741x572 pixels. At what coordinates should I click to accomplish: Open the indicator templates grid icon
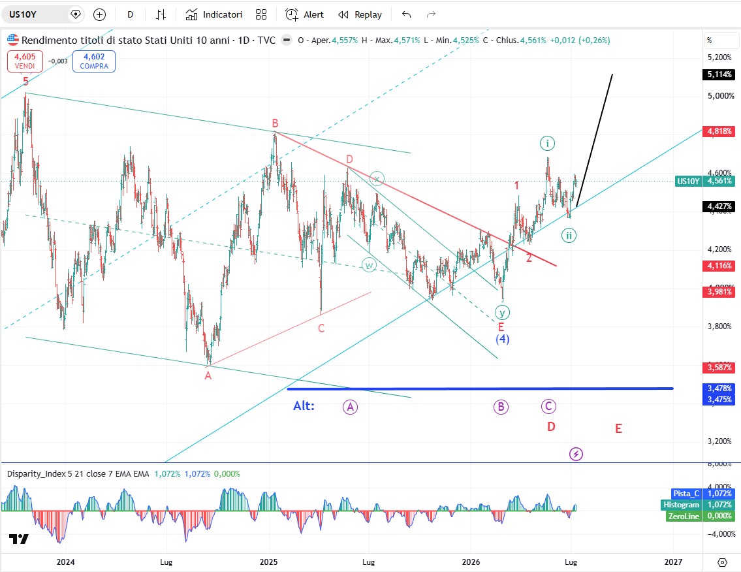pyautogui.click(x=261, y=14)
